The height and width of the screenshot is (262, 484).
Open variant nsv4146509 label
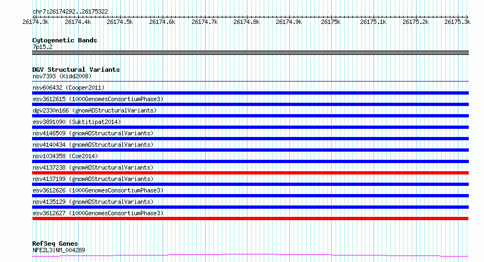click(x=93, y=133)
